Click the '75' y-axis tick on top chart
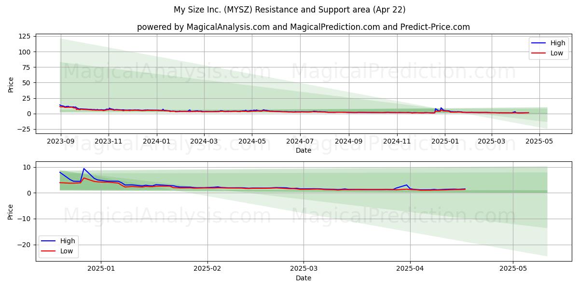 27,67
